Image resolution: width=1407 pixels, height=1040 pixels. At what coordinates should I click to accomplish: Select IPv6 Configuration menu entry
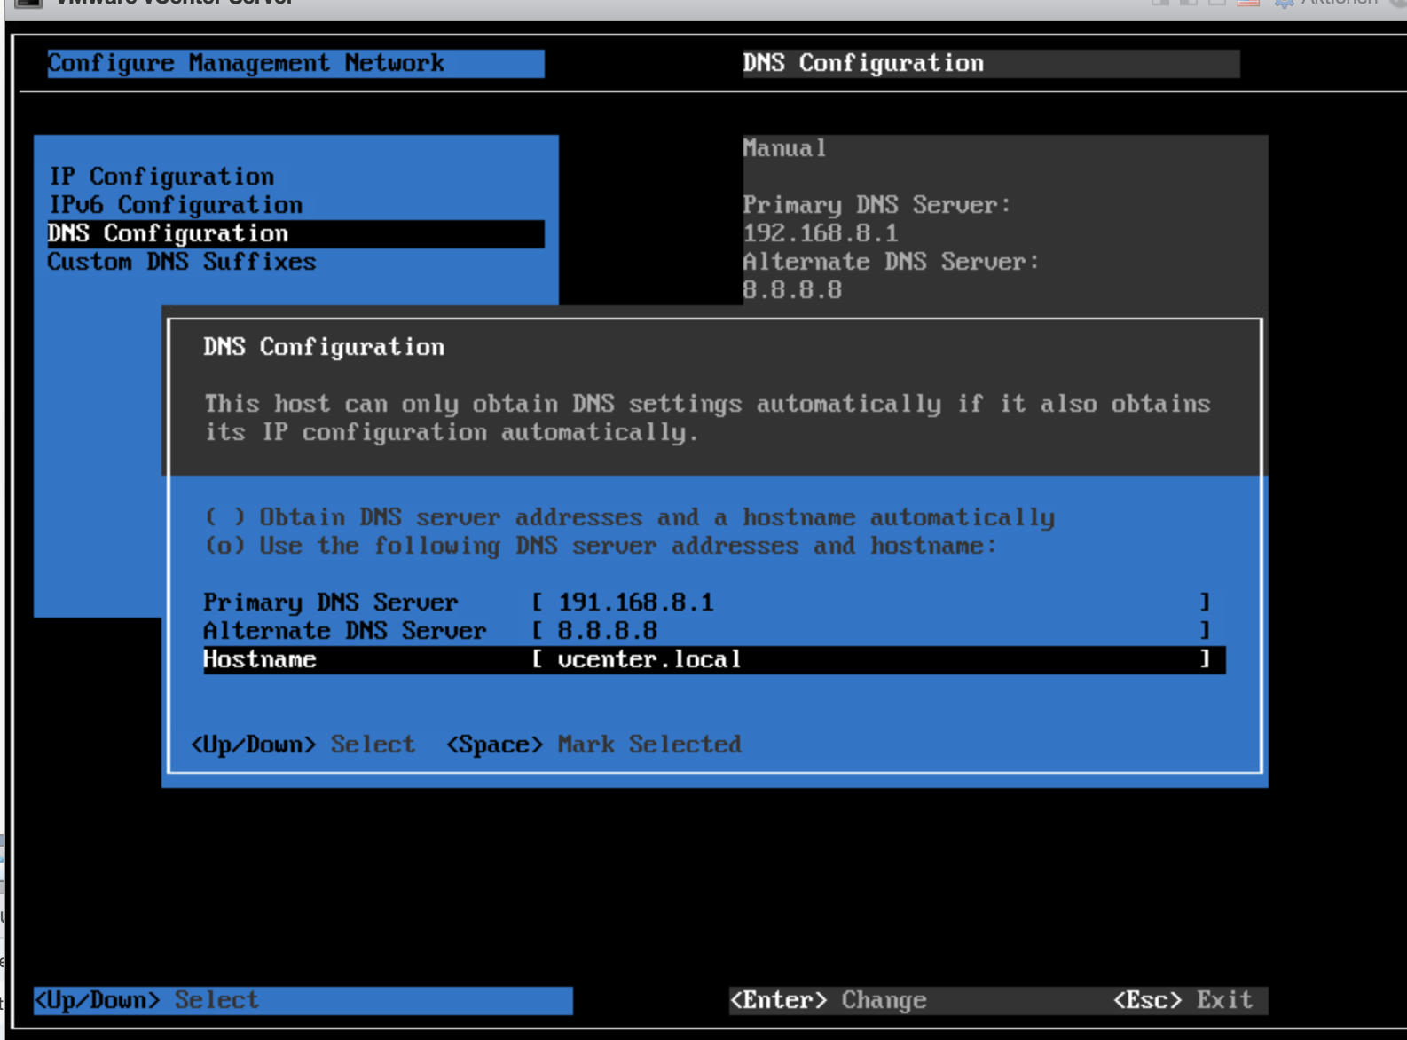176,205
